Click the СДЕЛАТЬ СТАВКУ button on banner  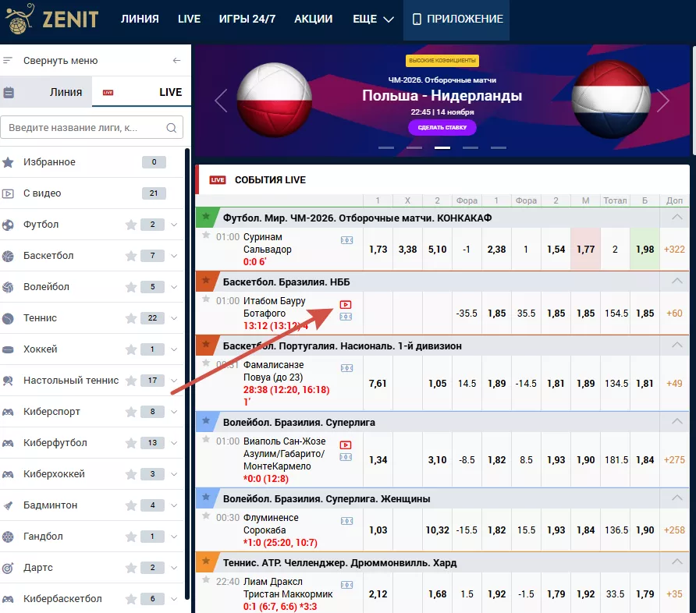tap(442, 127)
